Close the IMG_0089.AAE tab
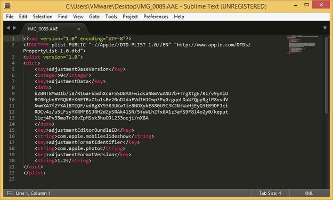The image size is (333, 200). [x=78, y=29]
